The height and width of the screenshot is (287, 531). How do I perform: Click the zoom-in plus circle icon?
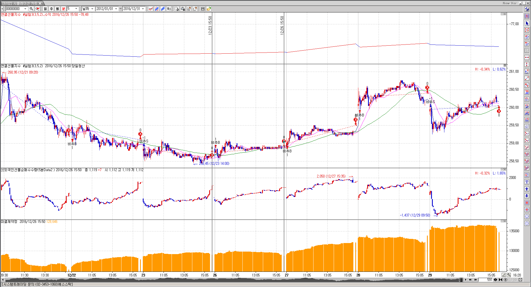(506, 280)
